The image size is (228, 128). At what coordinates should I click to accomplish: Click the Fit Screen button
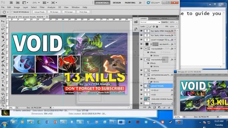pyautogui.click(x=54, y=12)
